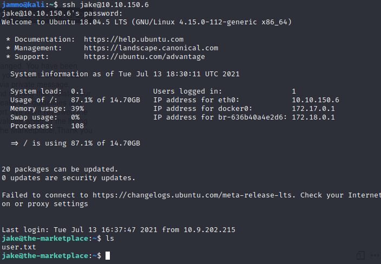
Task: Click the Welcome to Ubuntu 18.04.5 line
Action: click(147, 22)
